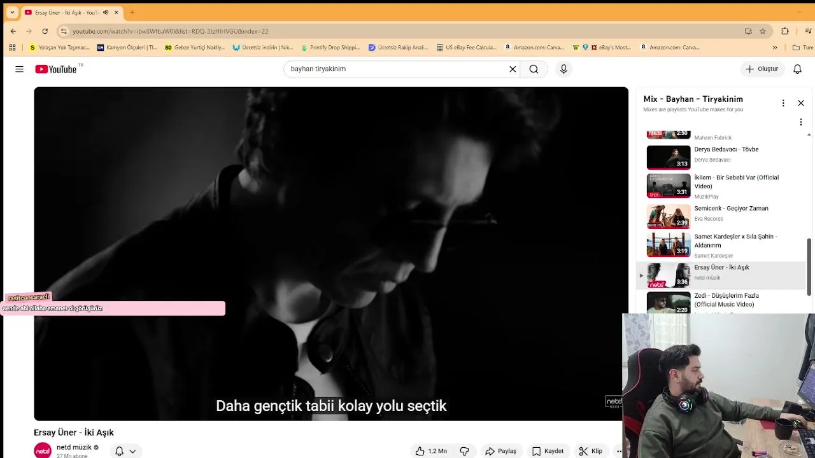Open the apps grid in bookmarks bar

coord(12,47)
